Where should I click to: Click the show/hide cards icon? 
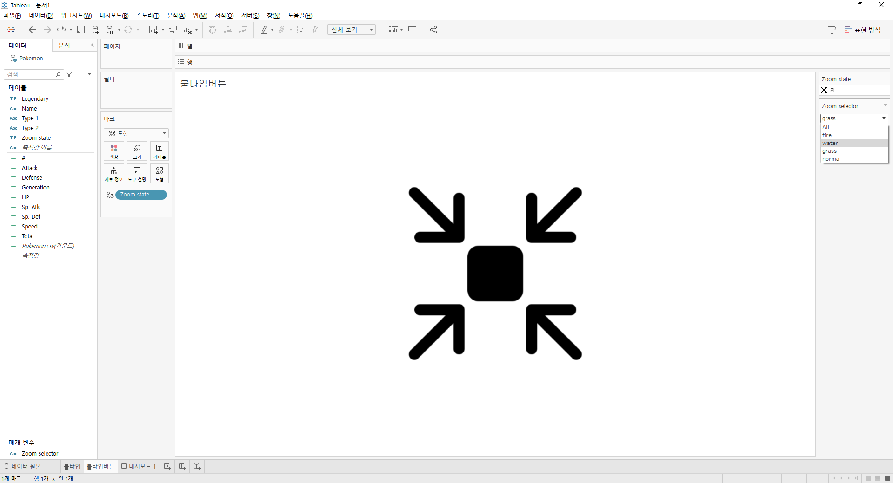tap(393, 30)
